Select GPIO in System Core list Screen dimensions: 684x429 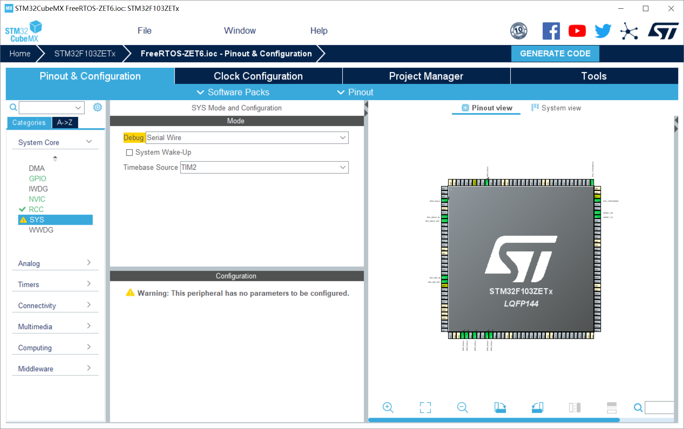(37, 178)
